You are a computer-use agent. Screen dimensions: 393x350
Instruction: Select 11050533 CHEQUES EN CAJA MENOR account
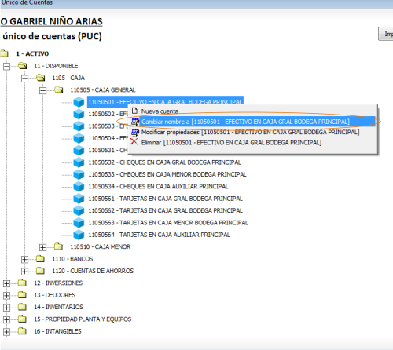tap(167, 174)
